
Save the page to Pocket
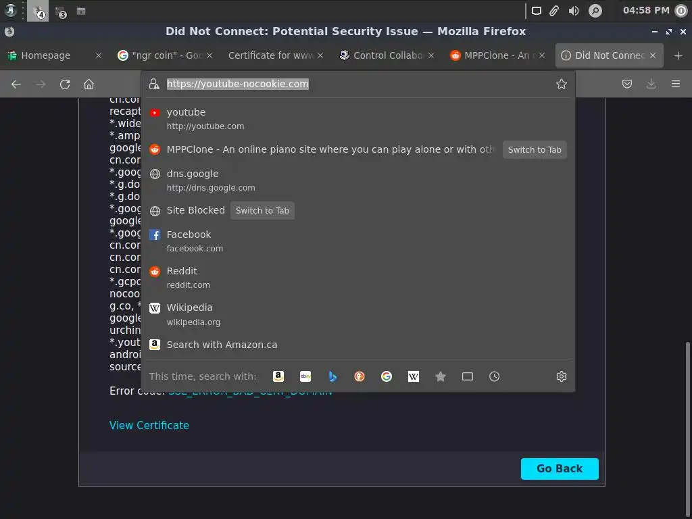[x=626, y=84]
